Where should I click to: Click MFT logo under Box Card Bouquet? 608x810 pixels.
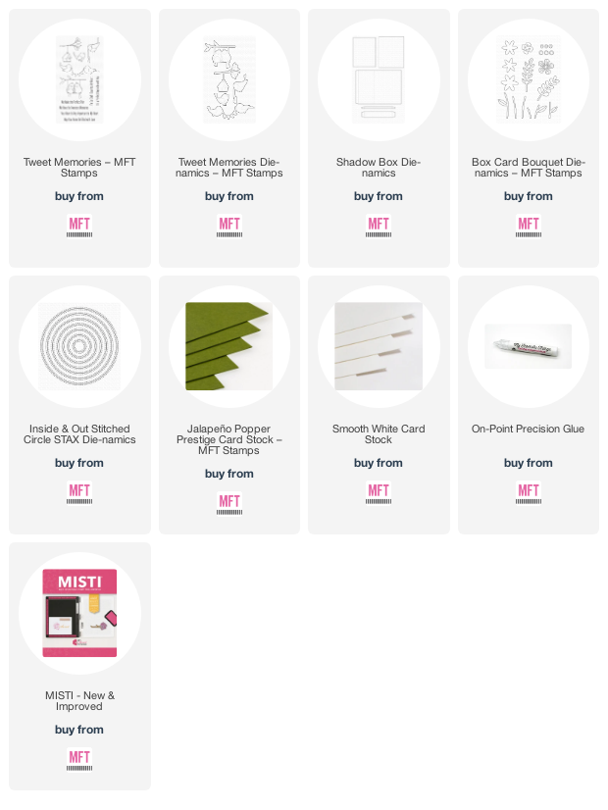pyautogui.click(x=528, y=227)
